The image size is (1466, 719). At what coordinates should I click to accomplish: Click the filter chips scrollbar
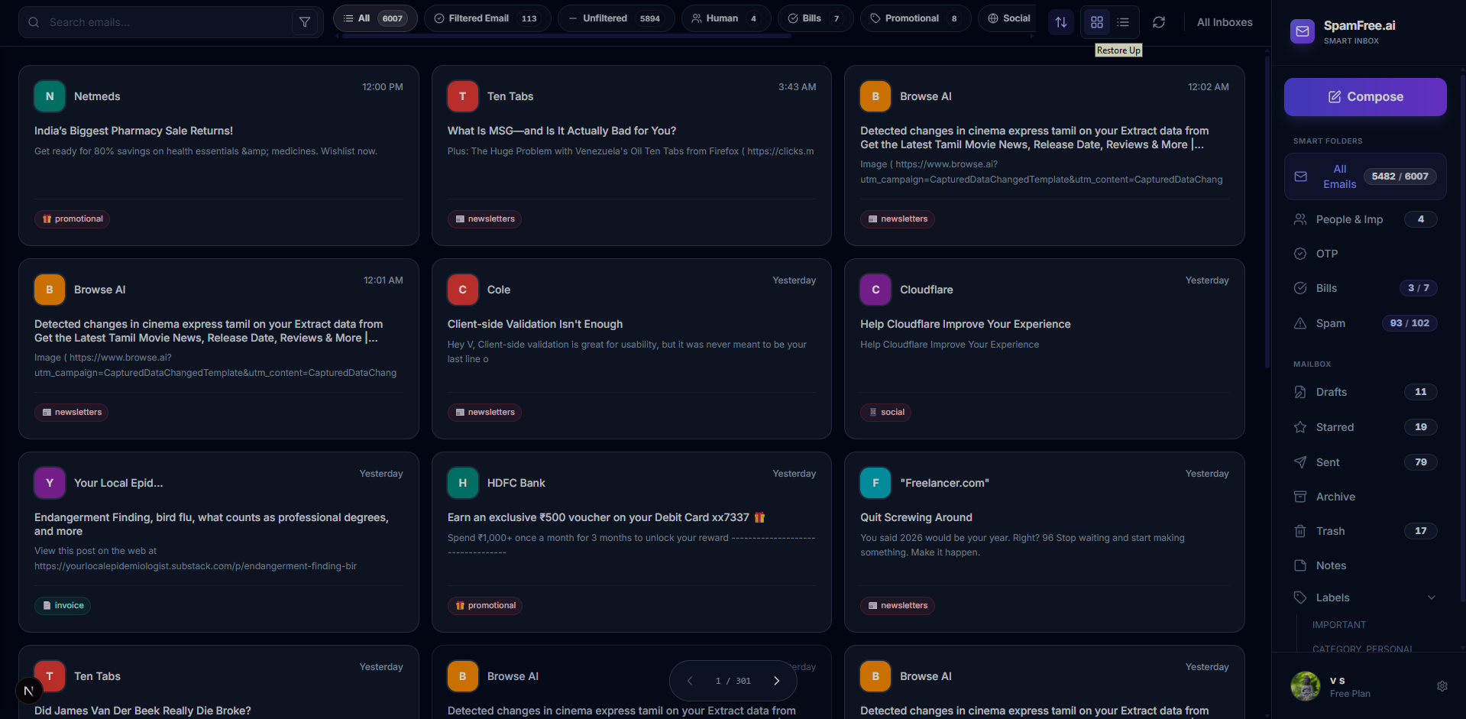565,34
